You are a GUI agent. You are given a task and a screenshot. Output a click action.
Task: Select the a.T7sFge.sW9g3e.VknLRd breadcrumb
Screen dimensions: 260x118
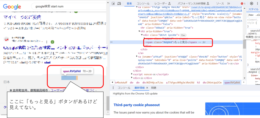[x=180, y=83]
